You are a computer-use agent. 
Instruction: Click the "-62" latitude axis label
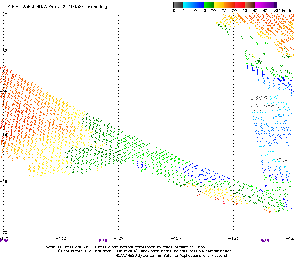pos(4,51)
